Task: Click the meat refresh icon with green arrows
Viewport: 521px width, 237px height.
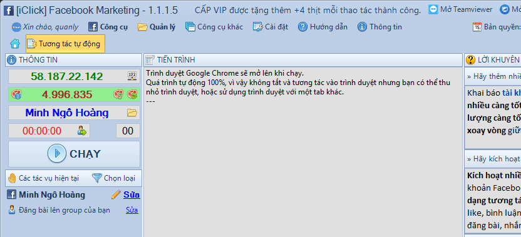Action: click(132, 94)
